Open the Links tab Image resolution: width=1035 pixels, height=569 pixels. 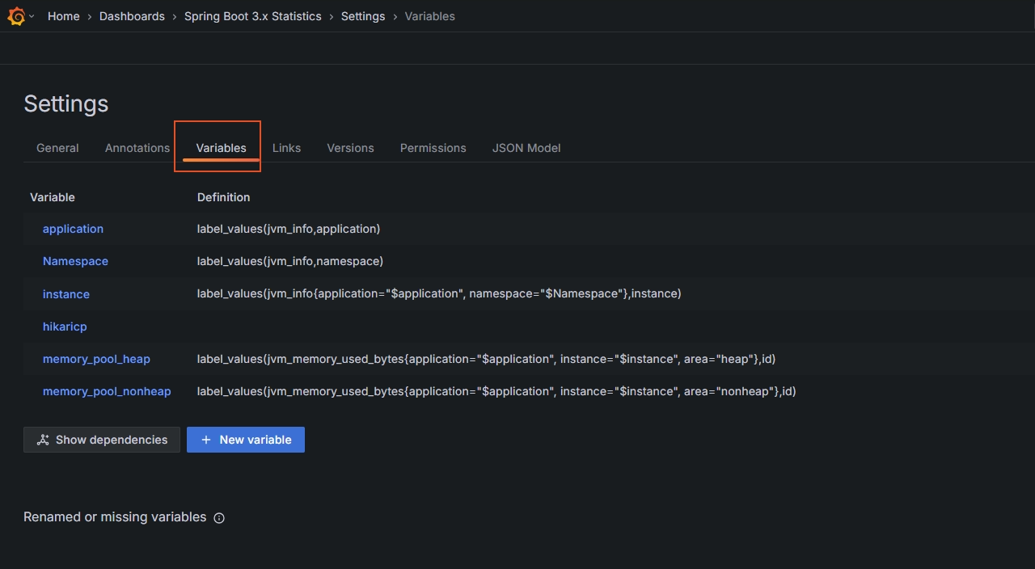coord(286,148)
